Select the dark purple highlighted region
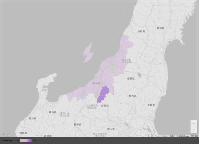 click(x=103, y=95)
